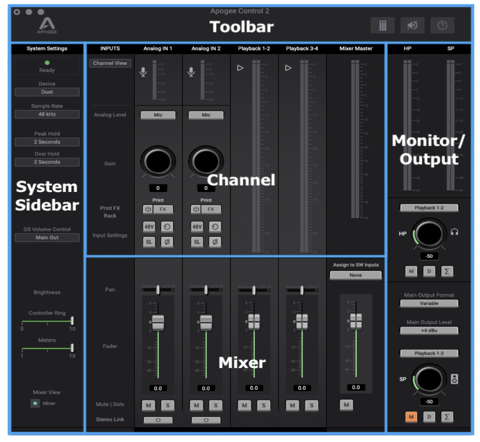The width and height of the screenshot is (480, 442).
Task: Click Sum to mono on HP output
Action: pos(447,271)
